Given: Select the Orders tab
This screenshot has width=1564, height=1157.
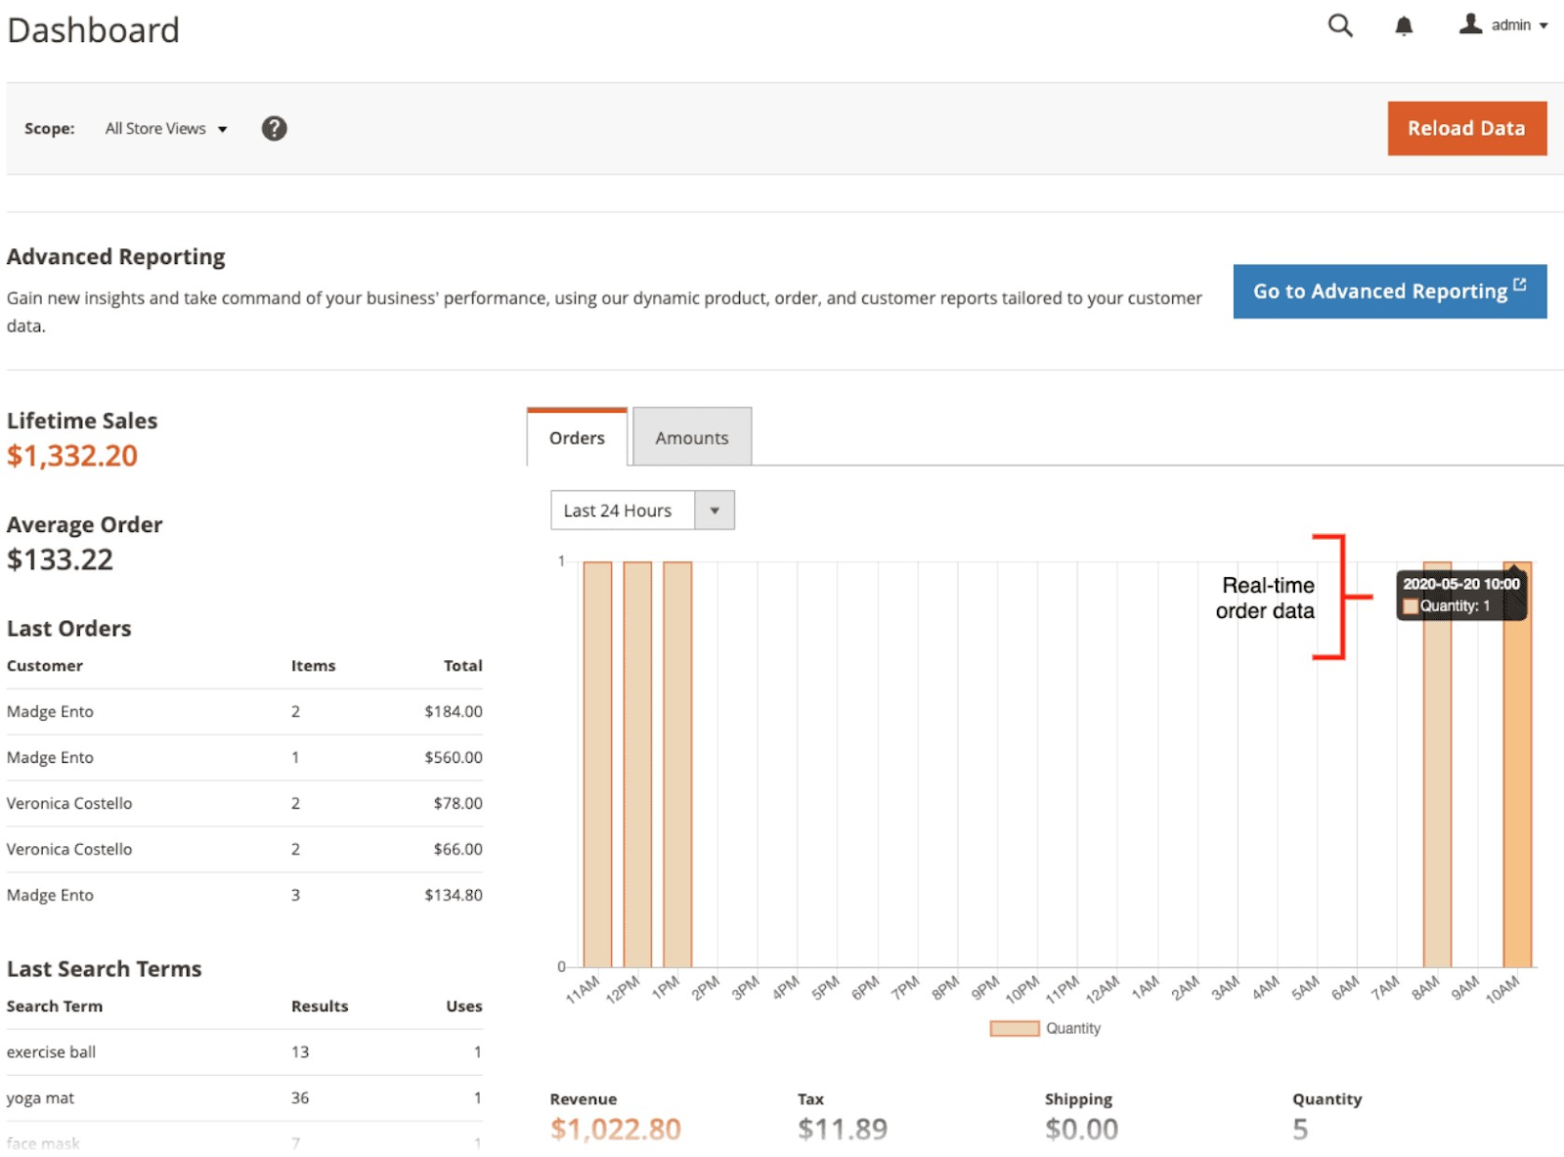Looking at the screenshot, I should (x=576, y=439).
